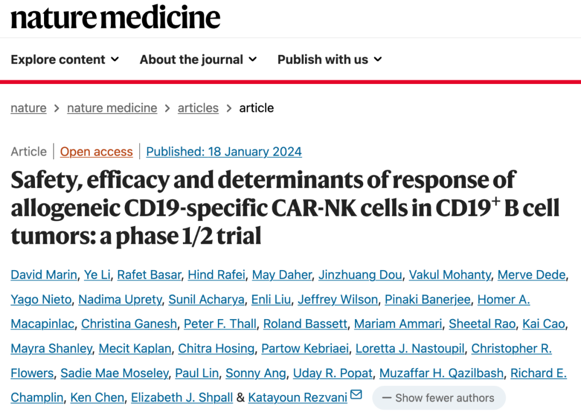This screenshot has width=581, height=415.
Task: Click the Open access link
Action: (x=96, y=152)
